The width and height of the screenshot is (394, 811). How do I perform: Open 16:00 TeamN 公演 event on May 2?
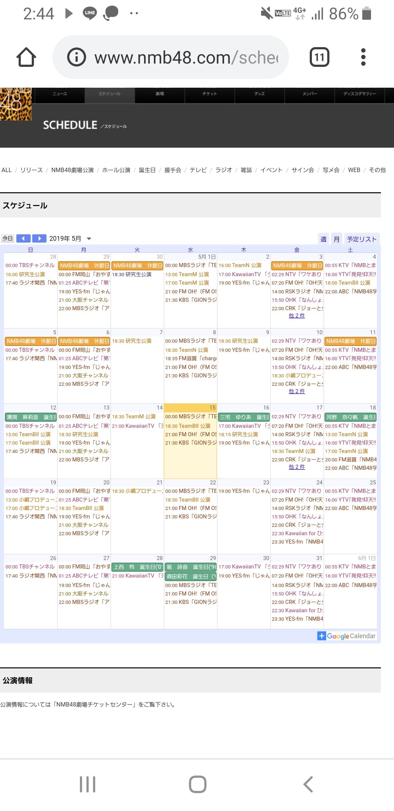[x=240, y=265]
